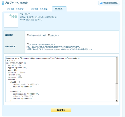Check ブログパーツタイトルを表示しない checkbox

pos(28,44)
